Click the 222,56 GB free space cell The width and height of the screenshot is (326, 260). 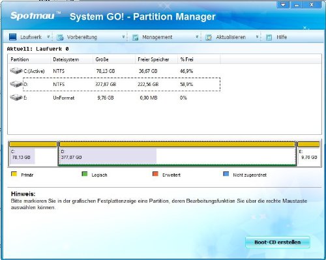click(148, 84)
